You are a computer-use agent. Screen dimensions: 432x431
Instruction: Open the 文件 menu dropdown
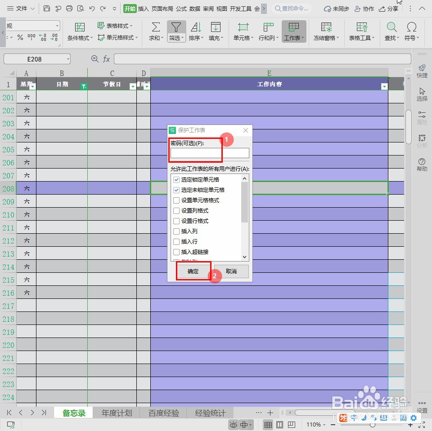click(21, 9)
